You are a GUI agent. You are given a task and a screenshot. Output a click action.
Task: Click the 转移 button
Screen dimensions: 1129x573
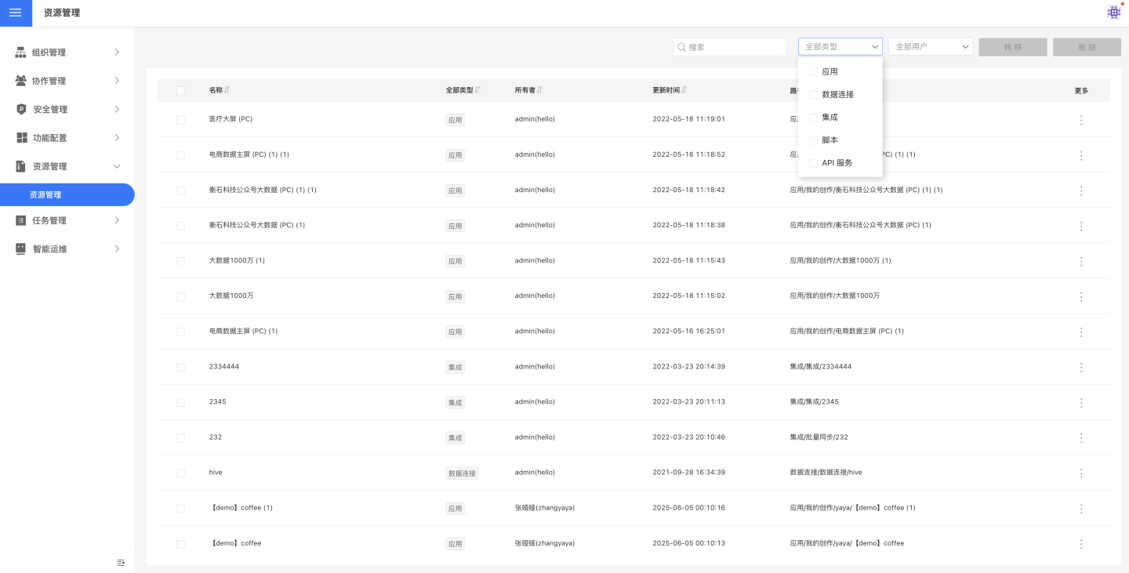[x=1012, y=47]
